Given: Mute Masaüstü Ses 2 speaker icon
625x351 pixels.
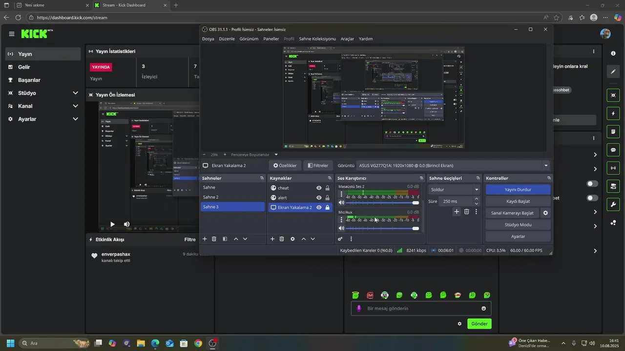Looking at the screenshot, I should click(341, 202).
